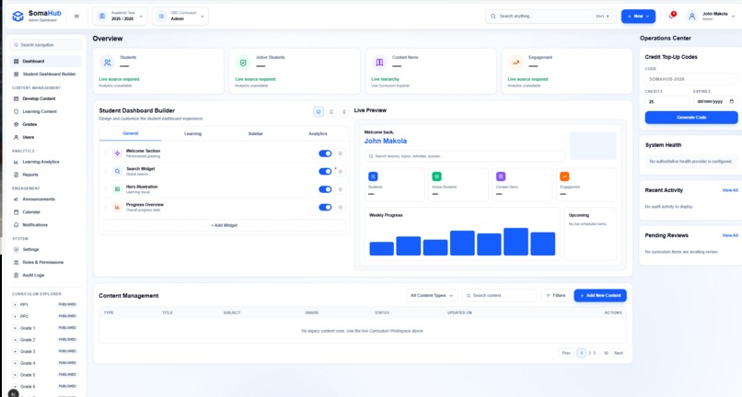742x397 pixels.
Task: Open the CBC Curriculum Admin dropdown
Action: (180, 16)
